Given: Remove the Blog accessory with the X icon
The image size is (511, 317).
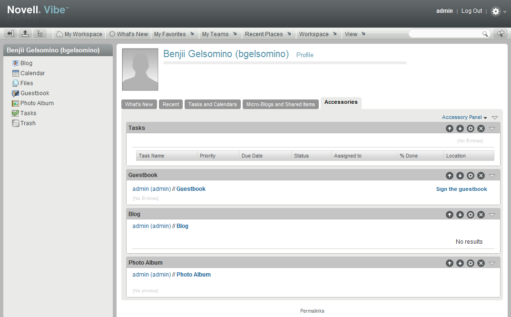Looking at the screenshot, I should click(x=481, y=214).
